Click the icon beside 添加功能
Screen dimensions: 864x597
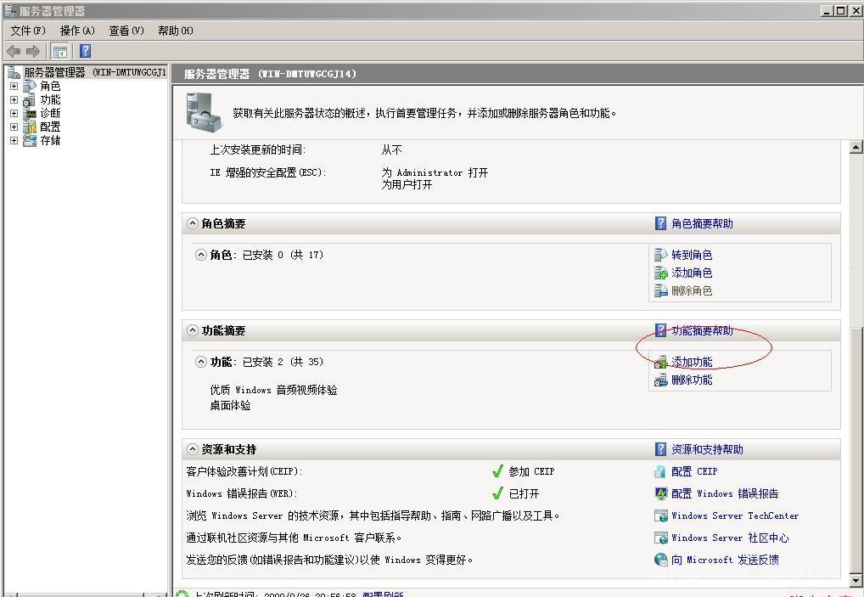(x=660, y=362)
